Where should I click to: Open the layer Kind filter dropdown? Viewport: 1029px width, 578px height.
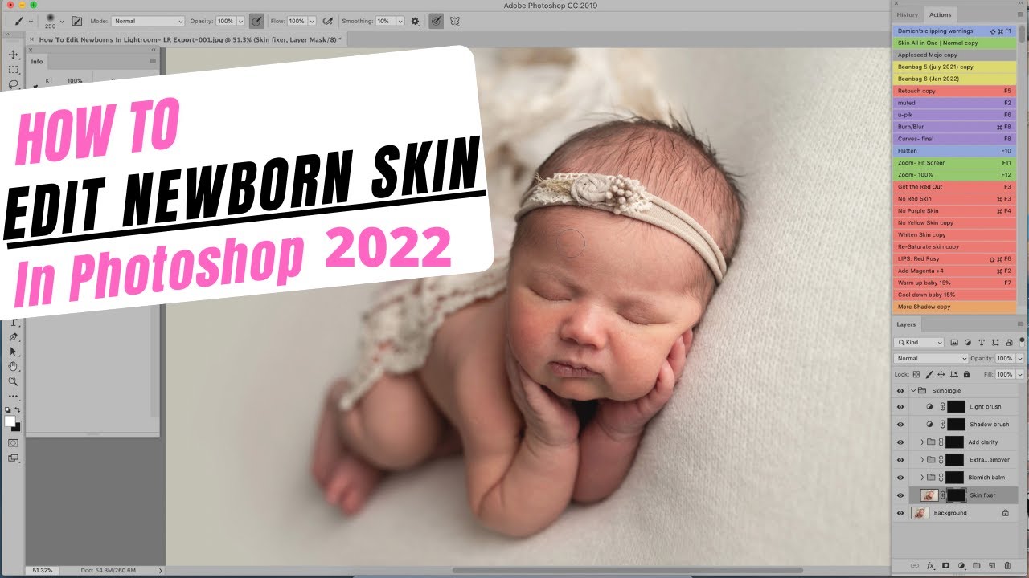pyautogui.click(x=920, y=343)
